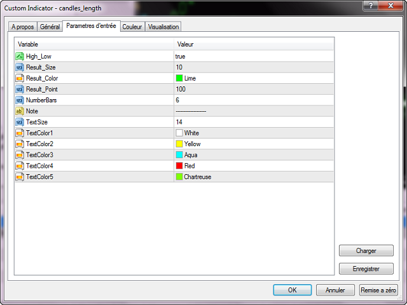Click the Red color swatch
Screen dimensions: 407x305
click(x=179, y=166)
